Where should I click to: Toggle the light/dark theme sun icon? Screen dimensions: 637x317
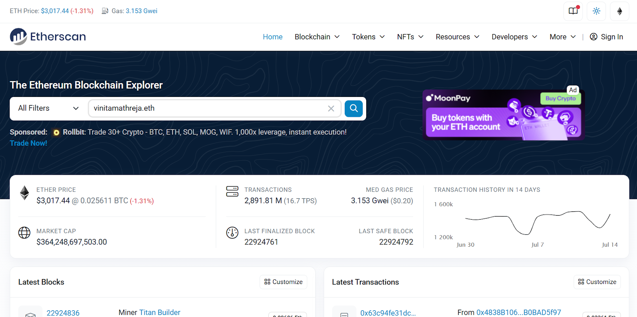coord(596,11)
